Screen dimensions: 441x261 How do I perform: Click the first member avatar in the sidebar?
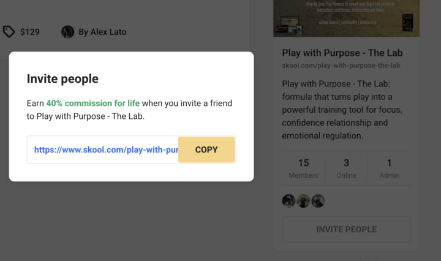click(288, 201)
